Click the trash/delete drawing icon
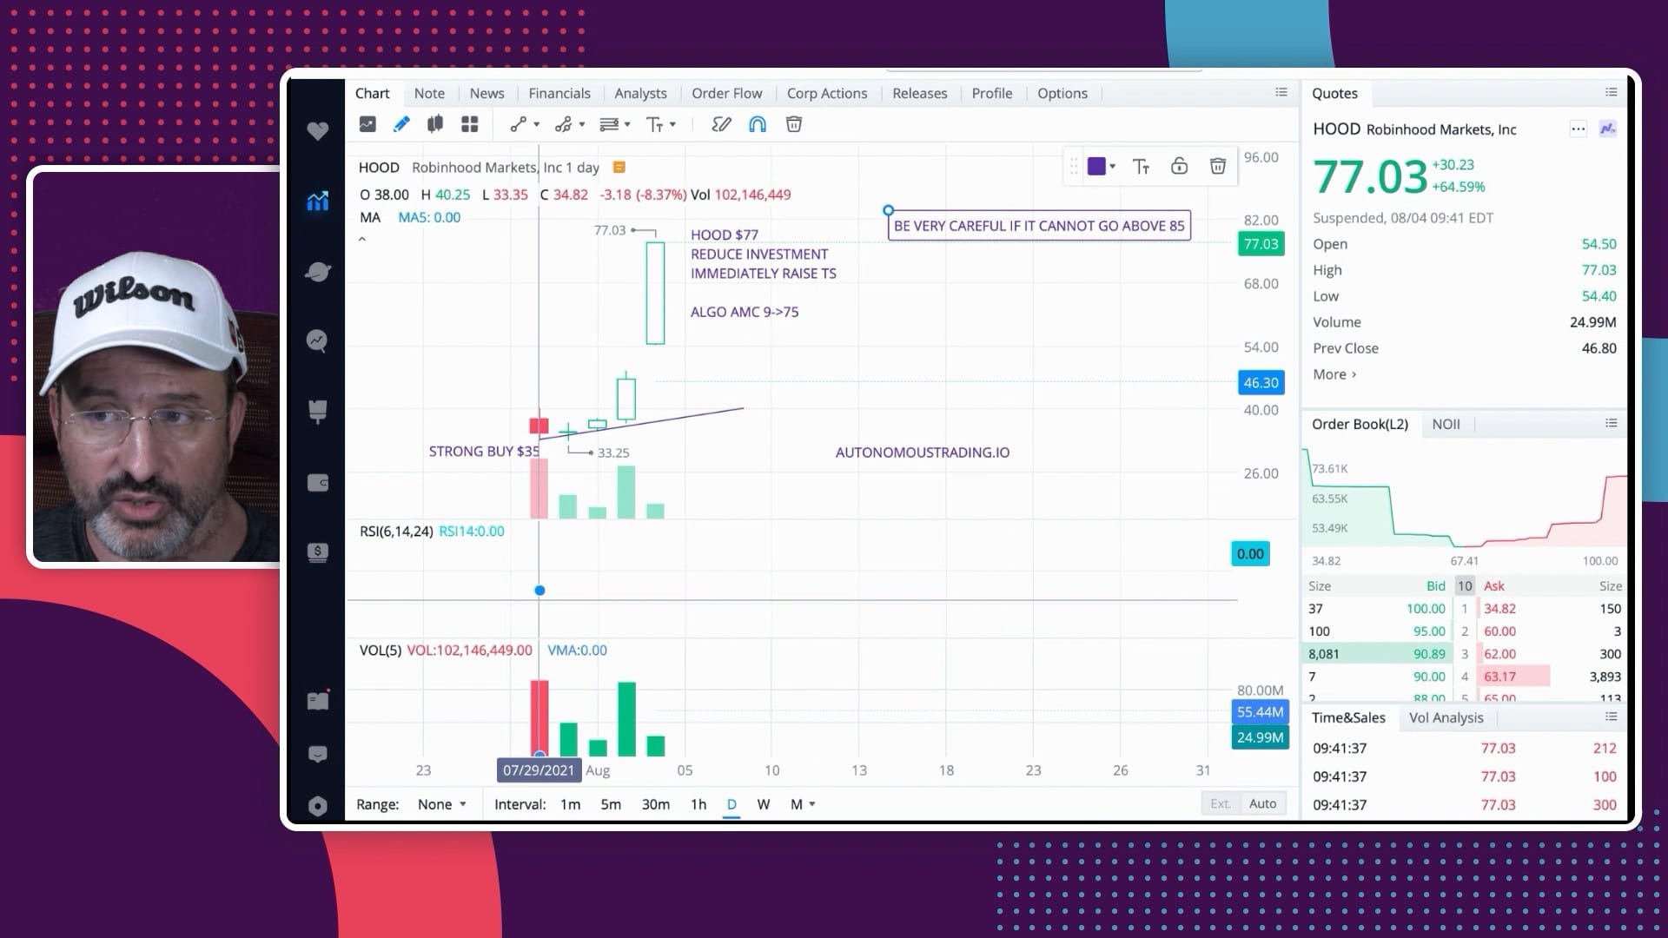1668x938 pixels. [795, 125]
